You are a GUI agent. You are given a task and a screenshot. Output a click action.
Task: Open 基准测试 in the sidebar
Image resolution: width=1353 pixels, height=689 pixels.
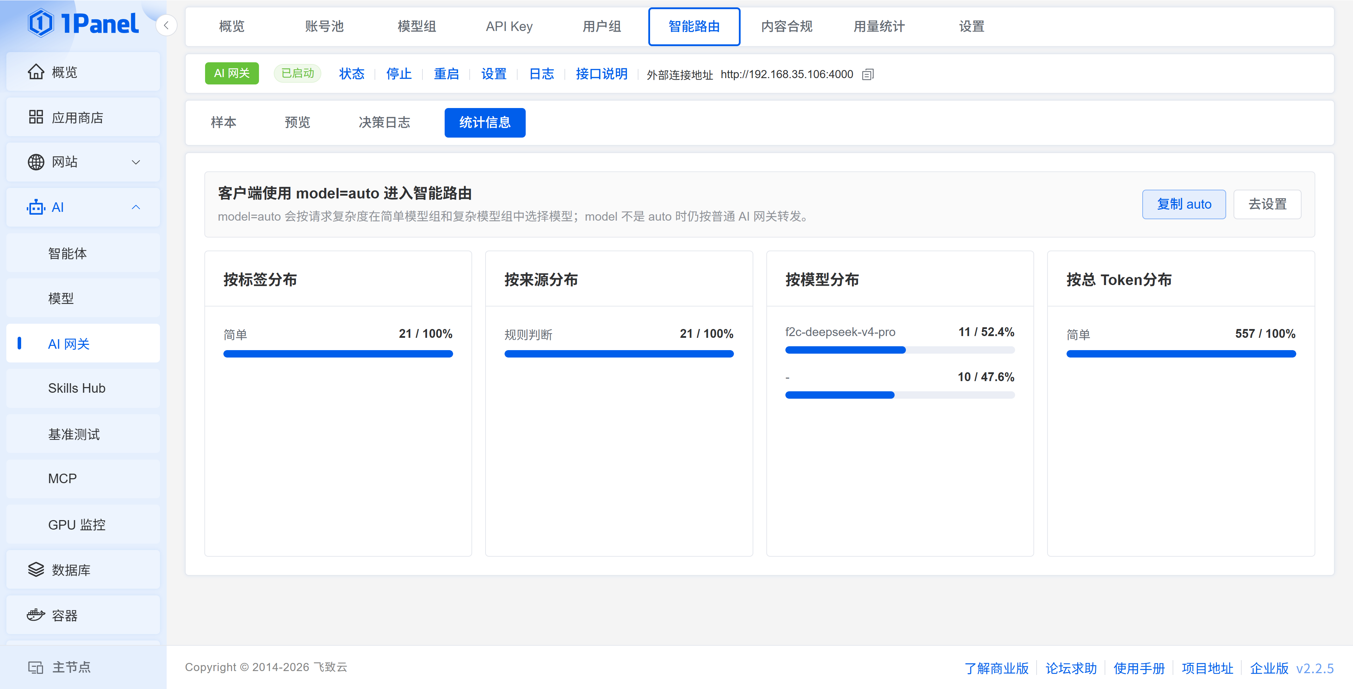[83, 434]
